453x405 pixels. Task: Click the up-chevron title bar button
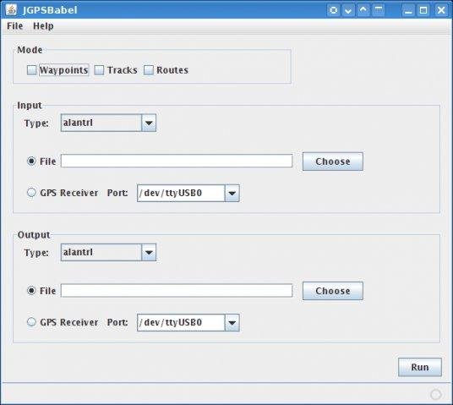[363, 10]
